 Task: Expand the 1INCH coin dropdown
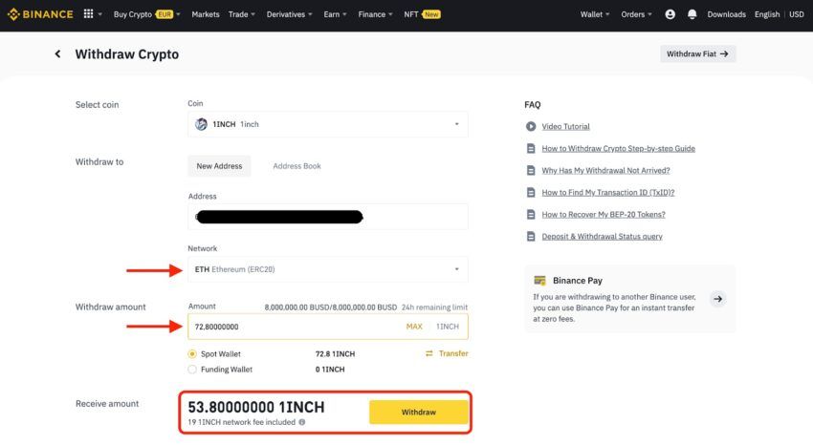[328, 124]
